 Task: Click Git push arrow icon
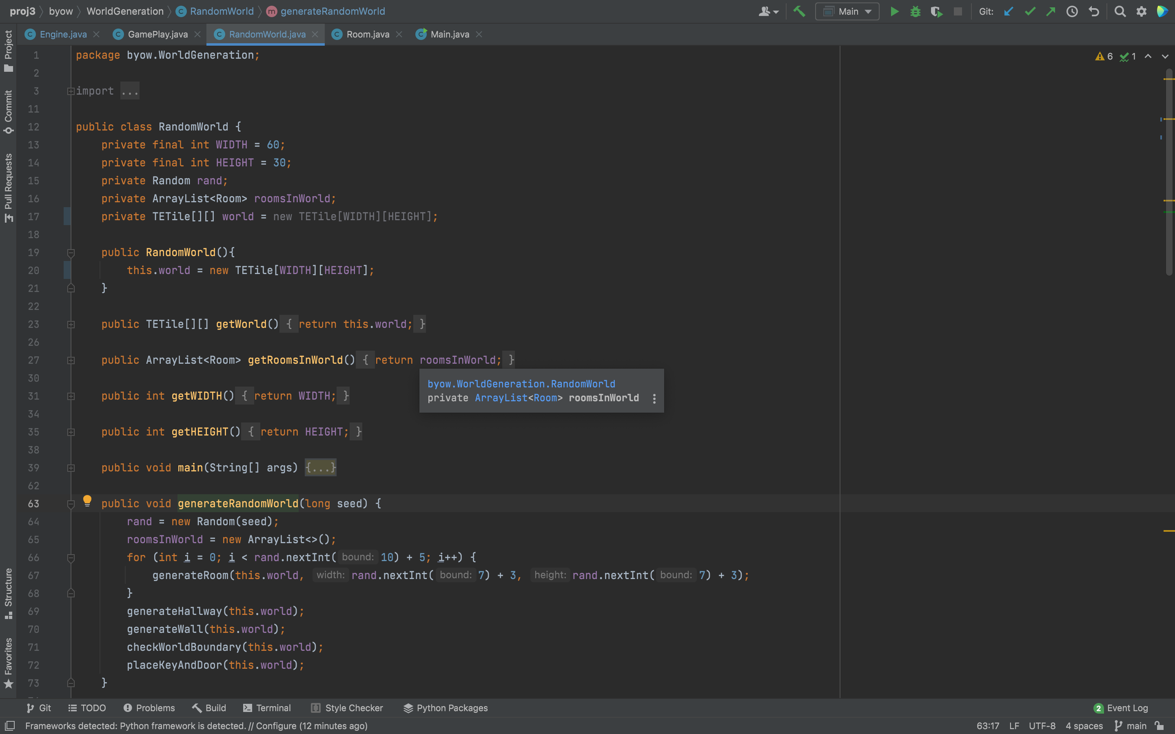pos(1051,11)
